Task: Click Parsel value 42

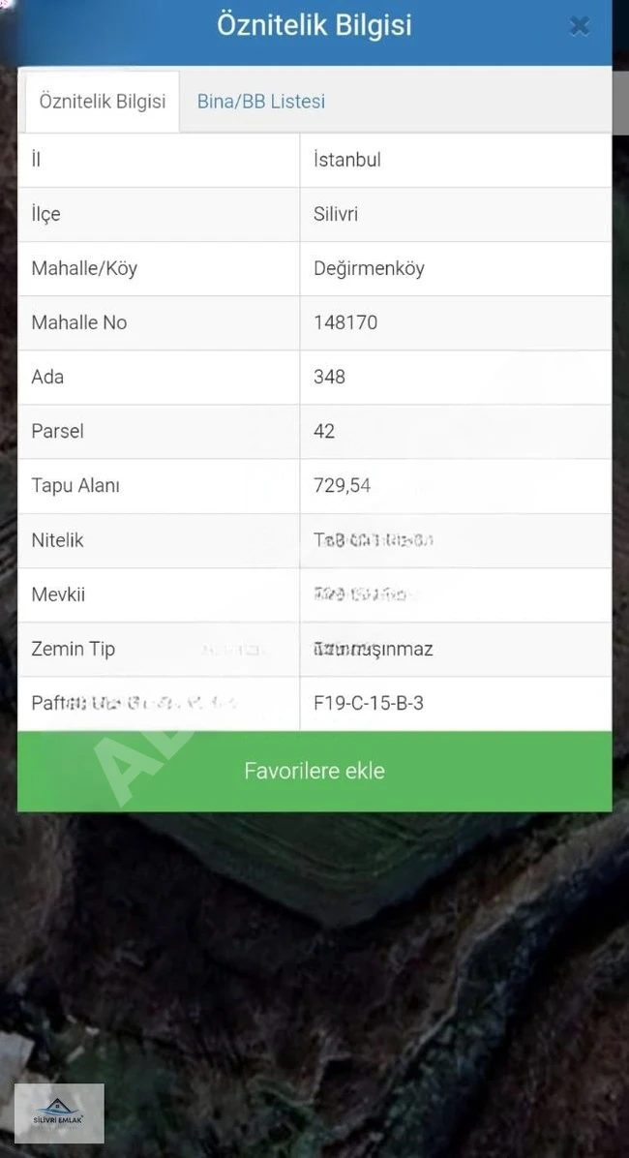Action: [323, 431]
